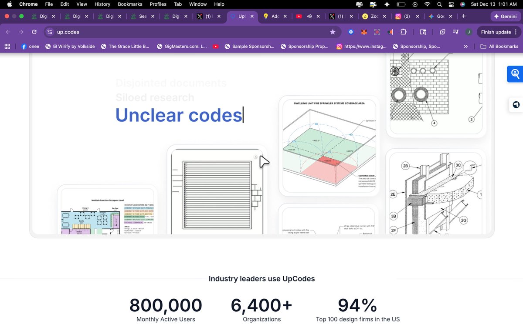Open a new tab with plus button
This screenshot has height=324, width=523.
463,16
